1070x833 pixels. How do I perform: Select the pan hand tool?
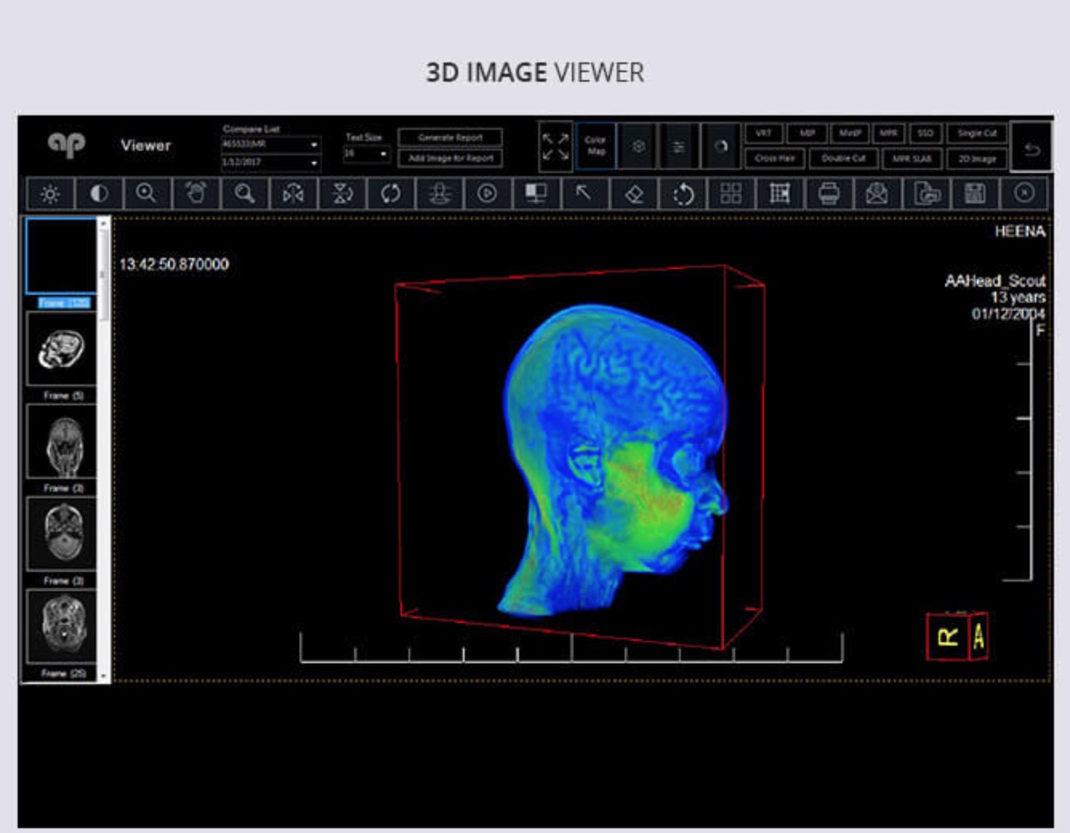pos(196,194)
